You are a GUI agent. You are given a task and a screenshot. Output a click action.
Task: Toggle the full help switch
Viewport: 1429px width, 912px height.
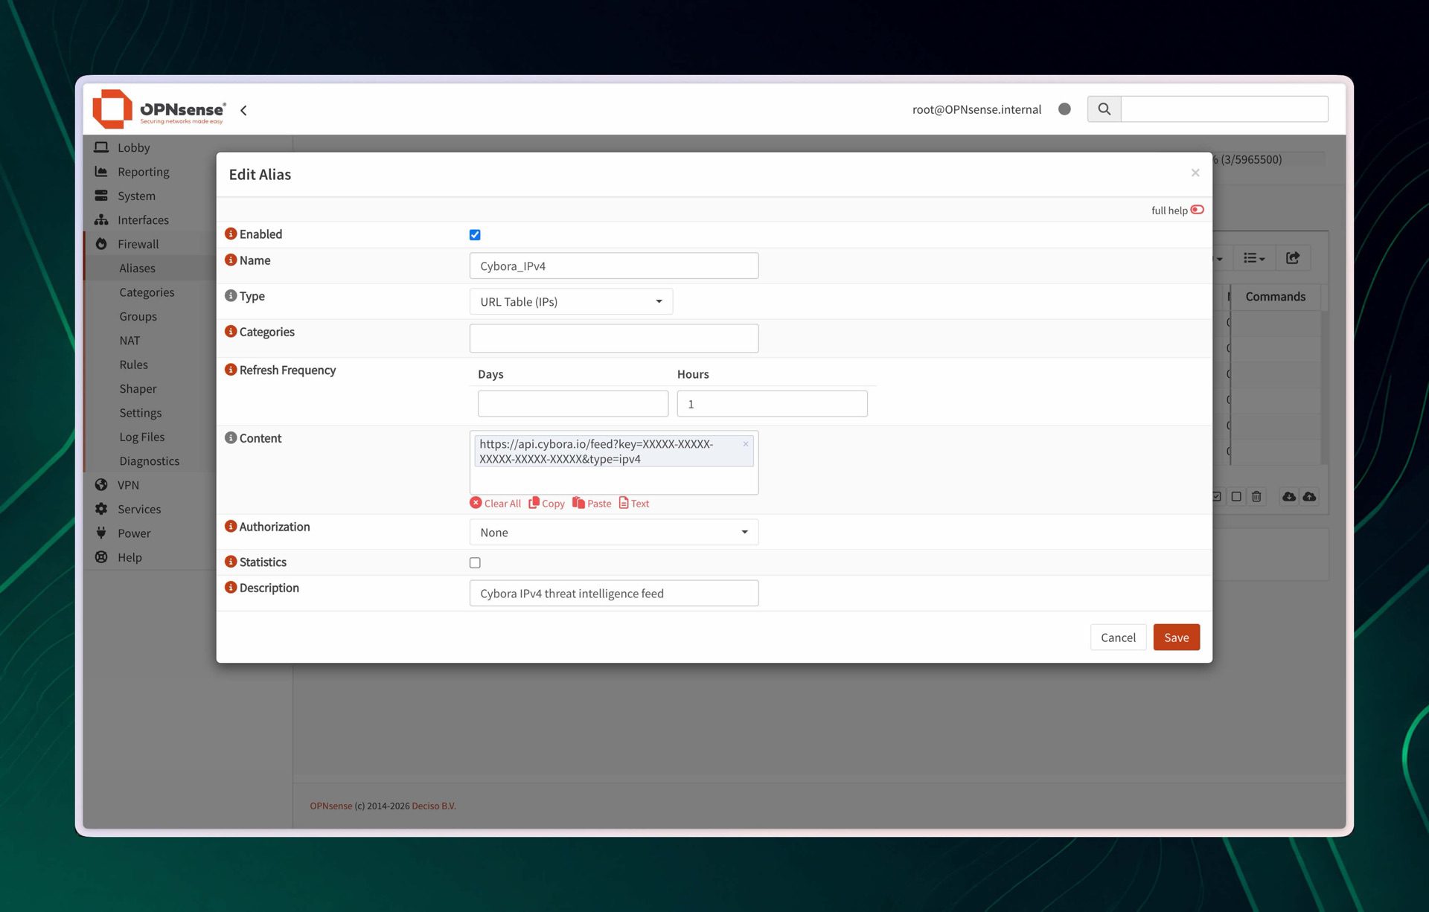(1197, 210)
